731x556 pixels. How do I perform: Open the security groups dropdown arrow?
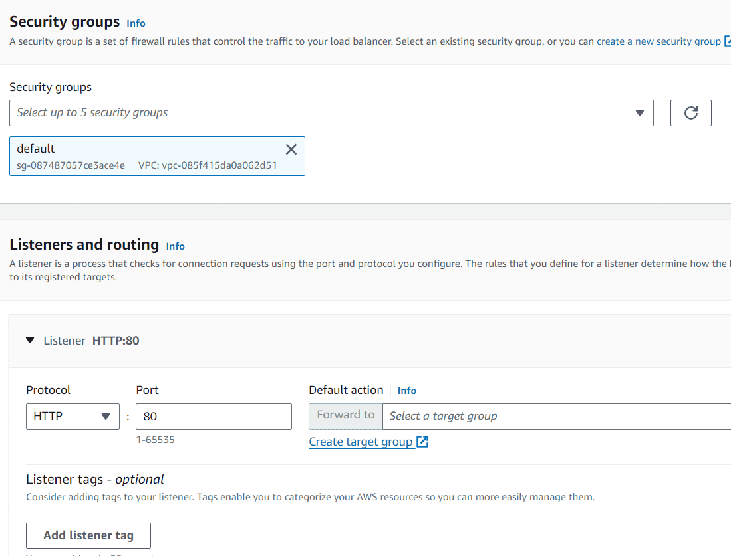pyautogui.click(x=640, y=113)
